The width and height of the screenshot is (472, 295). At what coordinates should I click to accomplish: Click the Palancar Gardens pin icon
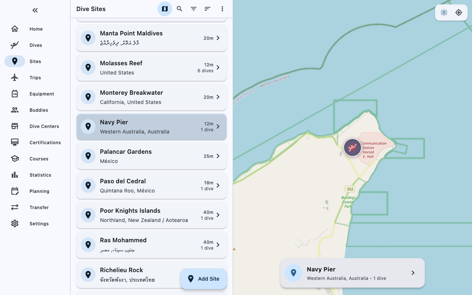click(x=88, y=156)
